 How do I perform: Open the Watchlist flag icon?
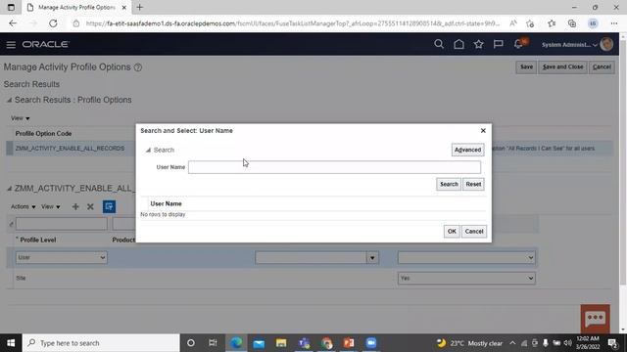(499, 44)
